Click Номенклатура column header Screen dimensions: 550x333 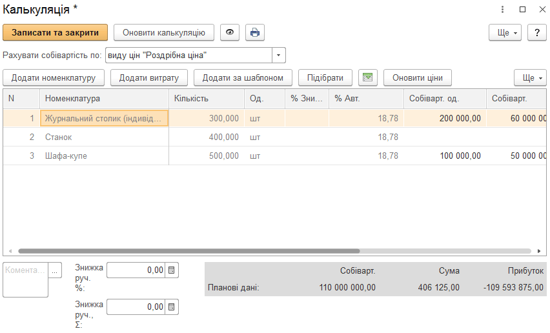tap(104, 99)
